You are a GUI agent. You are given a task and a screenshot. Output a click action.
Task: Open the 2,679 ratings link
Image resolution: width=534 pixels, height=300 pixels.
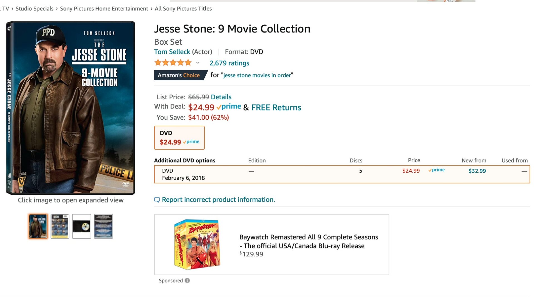229,63
